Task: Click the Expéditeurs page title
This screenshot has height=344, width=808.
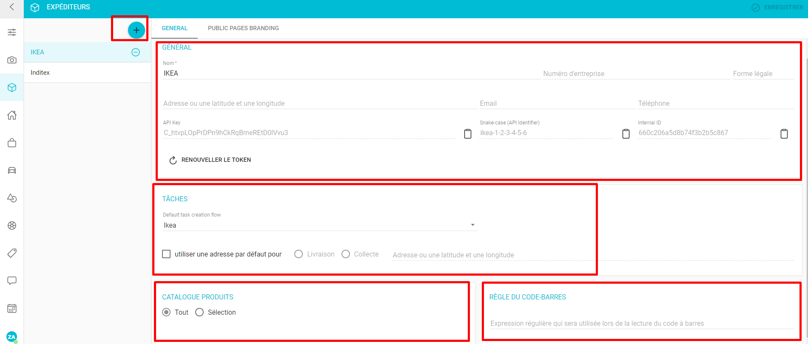Action: coord(68,7)
